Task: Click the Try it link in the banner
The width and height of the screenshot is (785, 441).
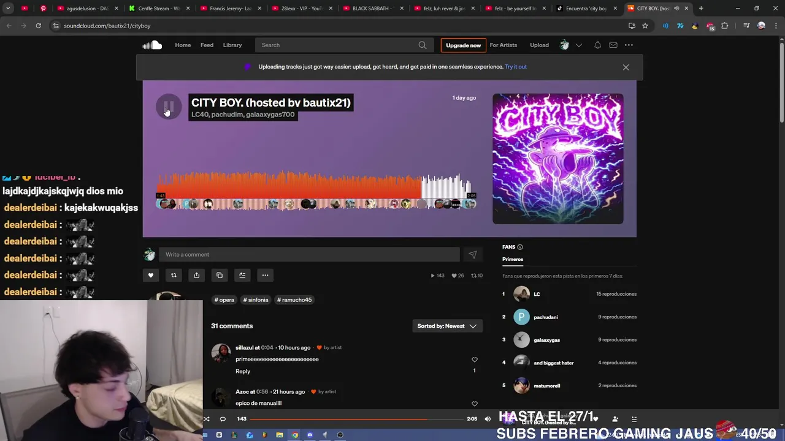Action: tap(516, 67)
